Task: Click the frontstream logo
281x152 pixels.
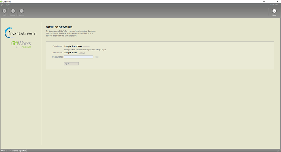Action: pos(20,33)
